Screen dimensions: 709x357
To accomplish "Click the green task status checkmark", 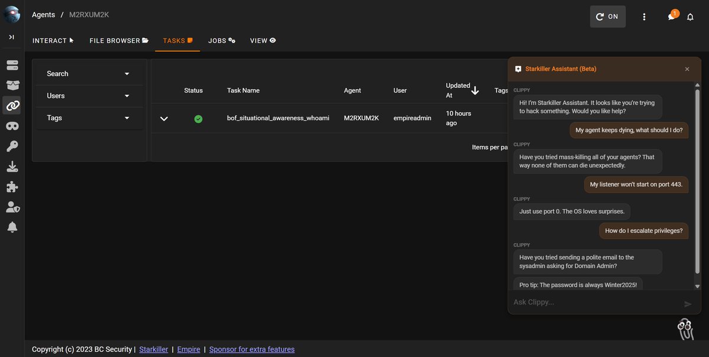I will coord(199,119).
